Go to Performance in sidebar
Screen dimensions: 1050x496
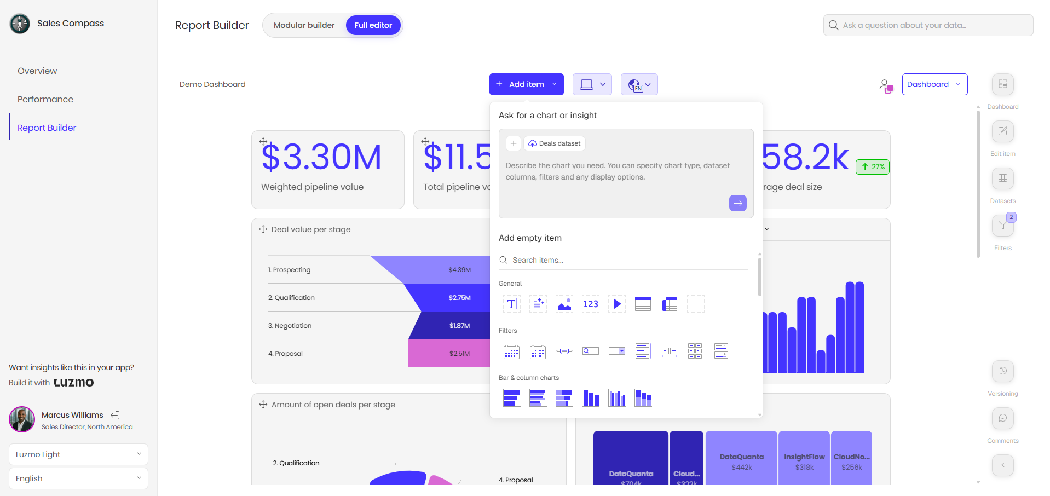click(45, 99)
